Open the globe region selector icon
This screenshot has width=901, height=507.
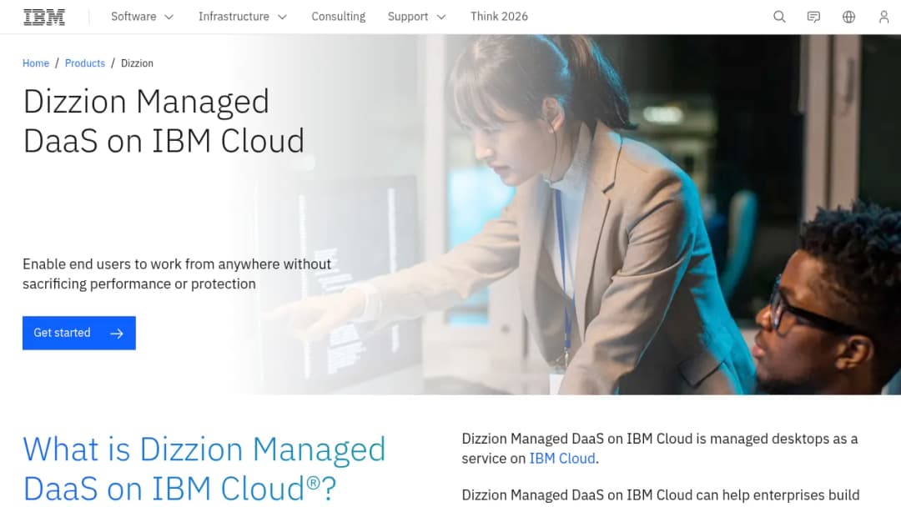[848, 17]
